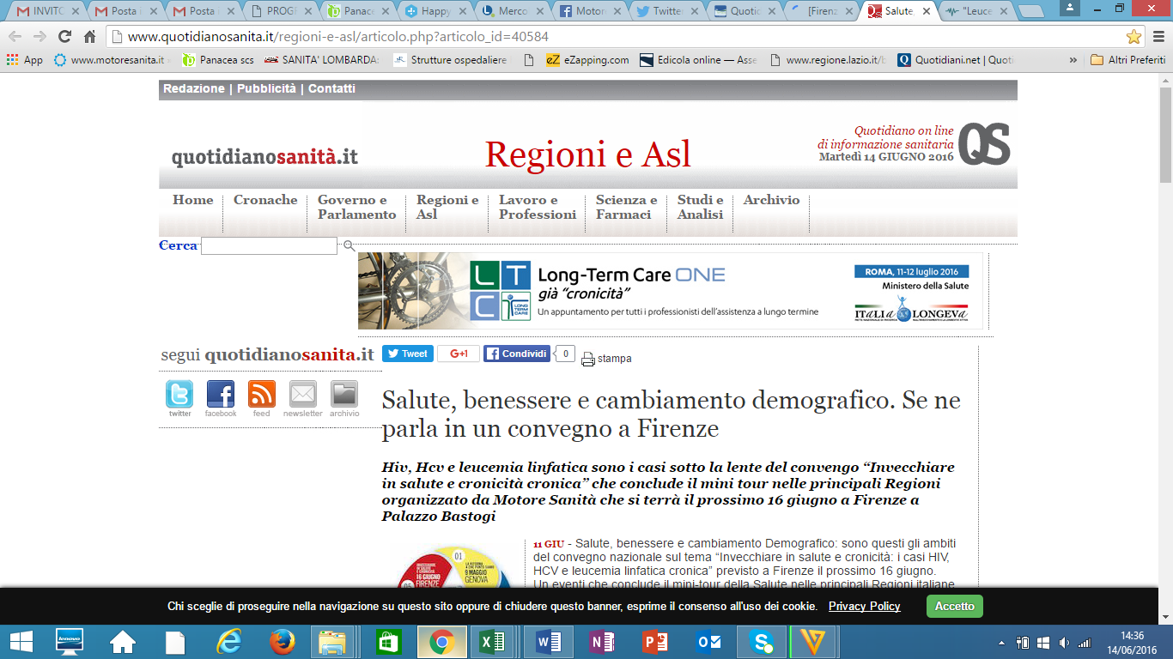
Task: Open PowerPoint from the taskbar
Action: coord(654,642)
